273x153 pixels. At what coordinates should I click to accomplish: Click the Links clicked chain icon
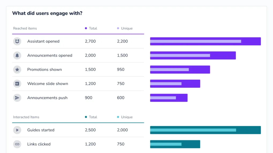(17, 144)
